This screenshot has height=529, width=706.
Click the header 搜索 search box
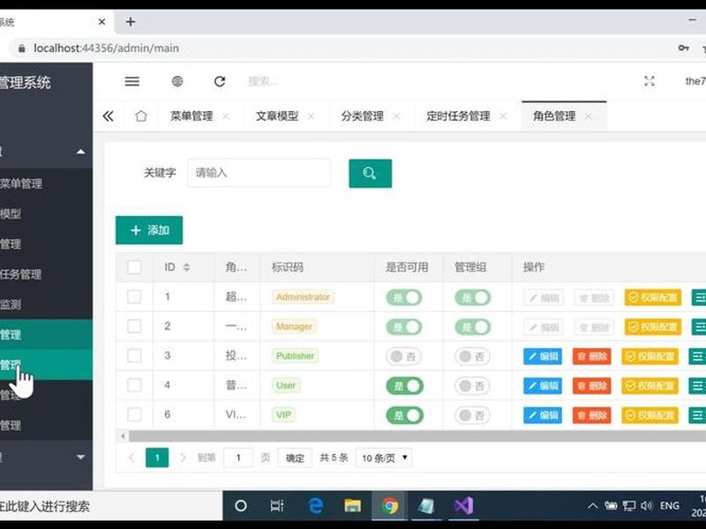[262, 81]
